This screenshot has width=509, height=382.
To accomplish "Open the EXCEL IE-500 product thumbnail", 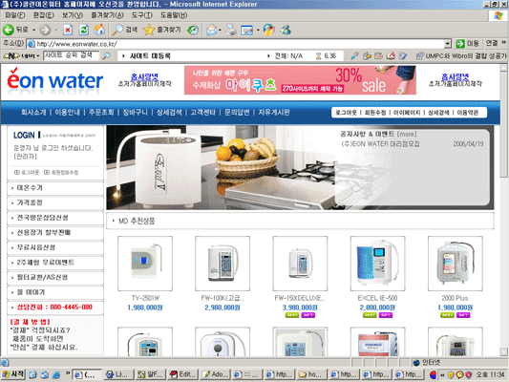I will tap(377, 264).
